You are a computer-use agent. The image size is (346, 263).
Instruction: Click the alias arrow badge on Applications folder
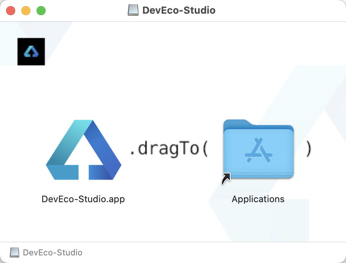pos(226,178)
